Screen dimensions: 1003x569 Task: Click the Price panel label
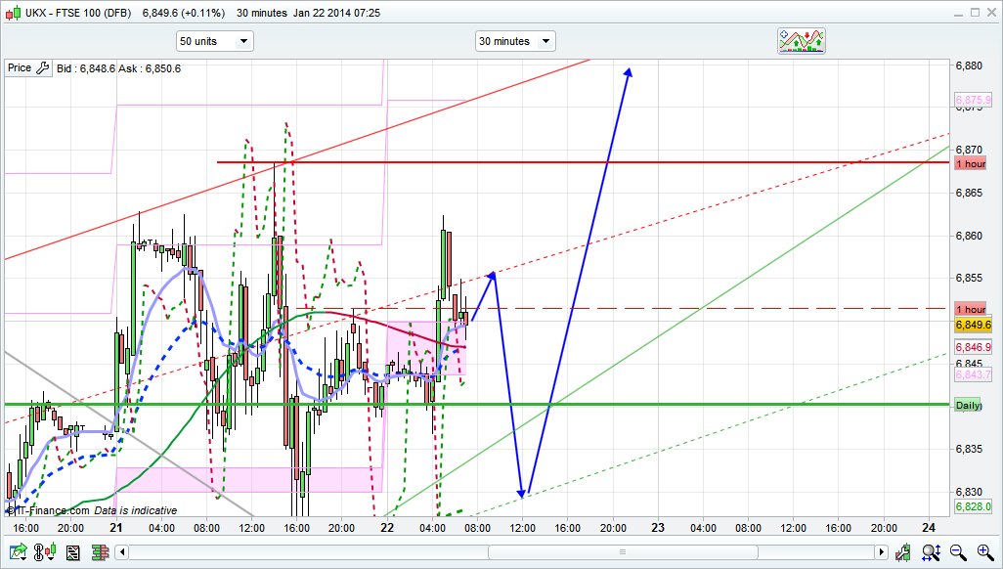click(19, 67)
